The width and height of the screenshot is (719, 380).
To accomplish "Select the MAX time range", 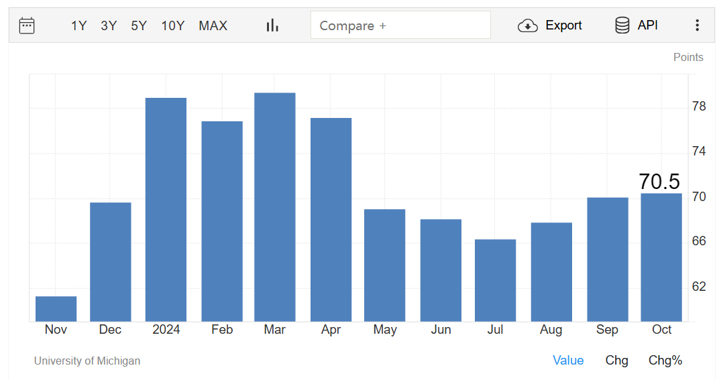I will (213, 25).
